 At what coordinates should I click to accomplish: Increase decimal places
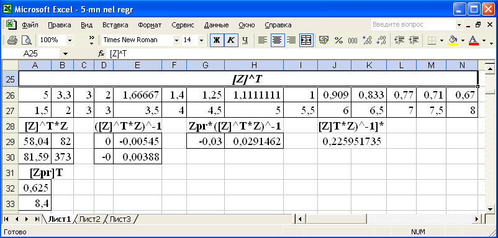367,40
